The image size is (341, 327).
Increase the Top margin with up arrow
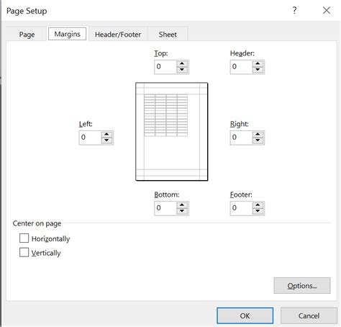(182, 64)
